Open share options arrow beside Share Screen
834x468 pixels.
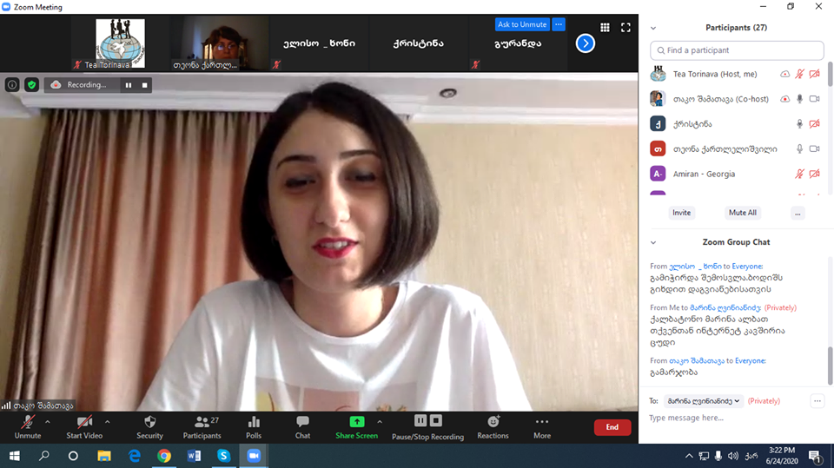(x=380, y=422)
